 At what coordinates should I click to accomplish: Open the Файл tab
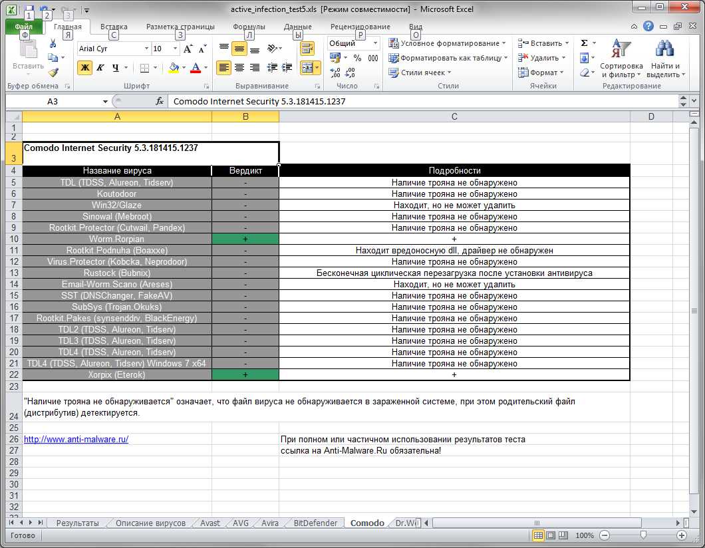(23, 27)
